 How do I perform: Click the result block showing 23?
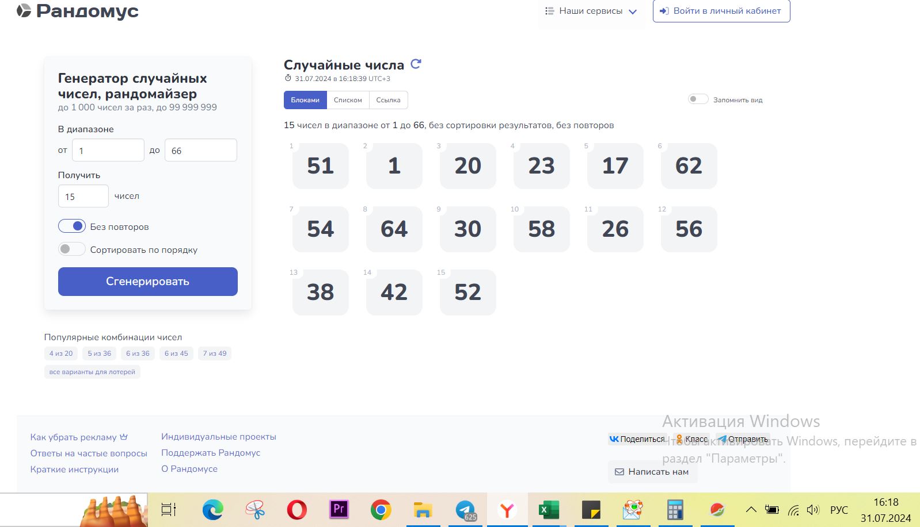tap(542, 166)
